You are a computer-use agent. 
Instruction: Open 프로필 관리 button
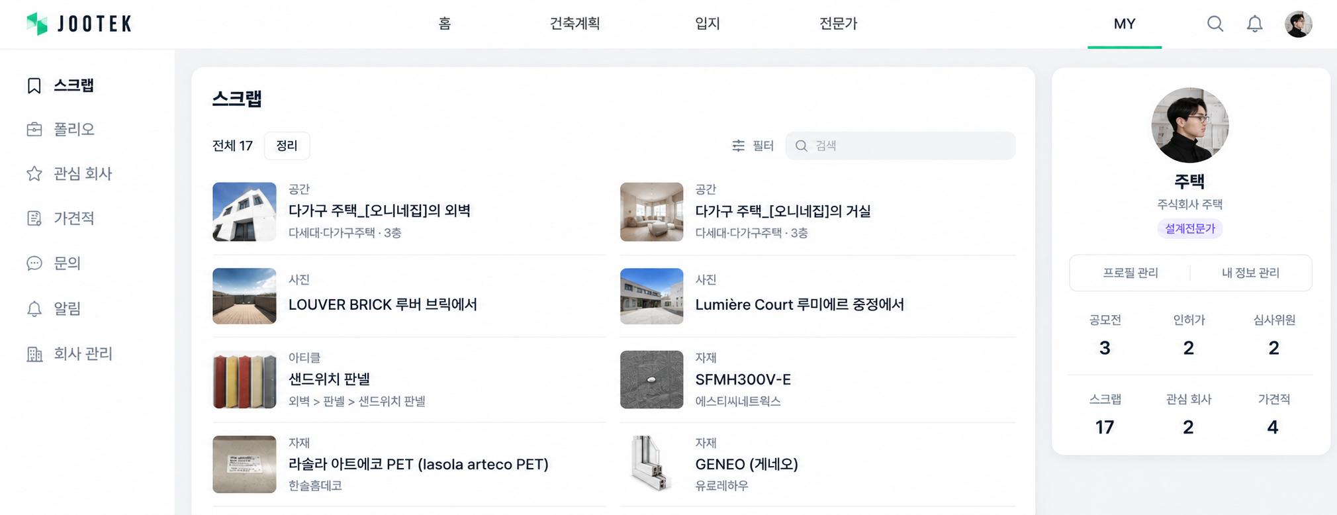pos(1130,273)
